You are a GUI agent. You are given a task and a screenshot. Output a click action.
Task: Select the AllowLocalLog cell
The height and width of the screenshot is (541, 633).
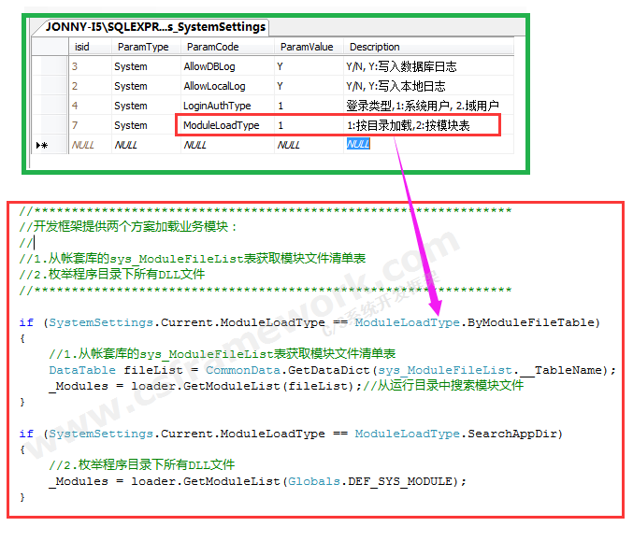(214, 87)
